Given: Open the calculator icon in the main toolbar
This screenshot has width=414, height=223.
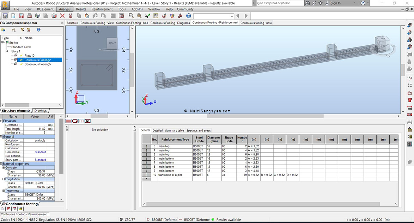Looking at the screenshot, I should (121, 16).
